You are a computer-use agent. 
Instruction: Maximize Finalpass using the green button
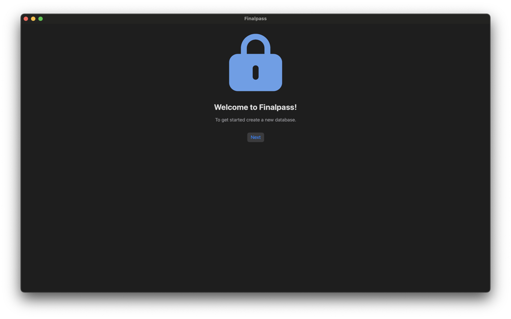pyautogui.click(x=40, y=19)
